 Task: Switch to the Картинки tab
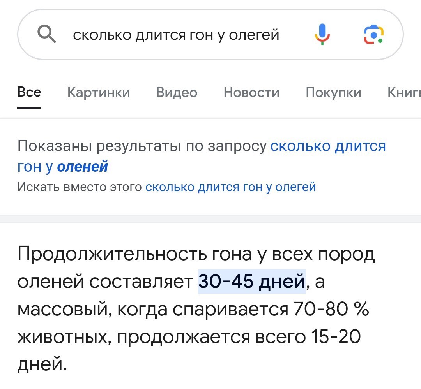(x=99, y=93)
